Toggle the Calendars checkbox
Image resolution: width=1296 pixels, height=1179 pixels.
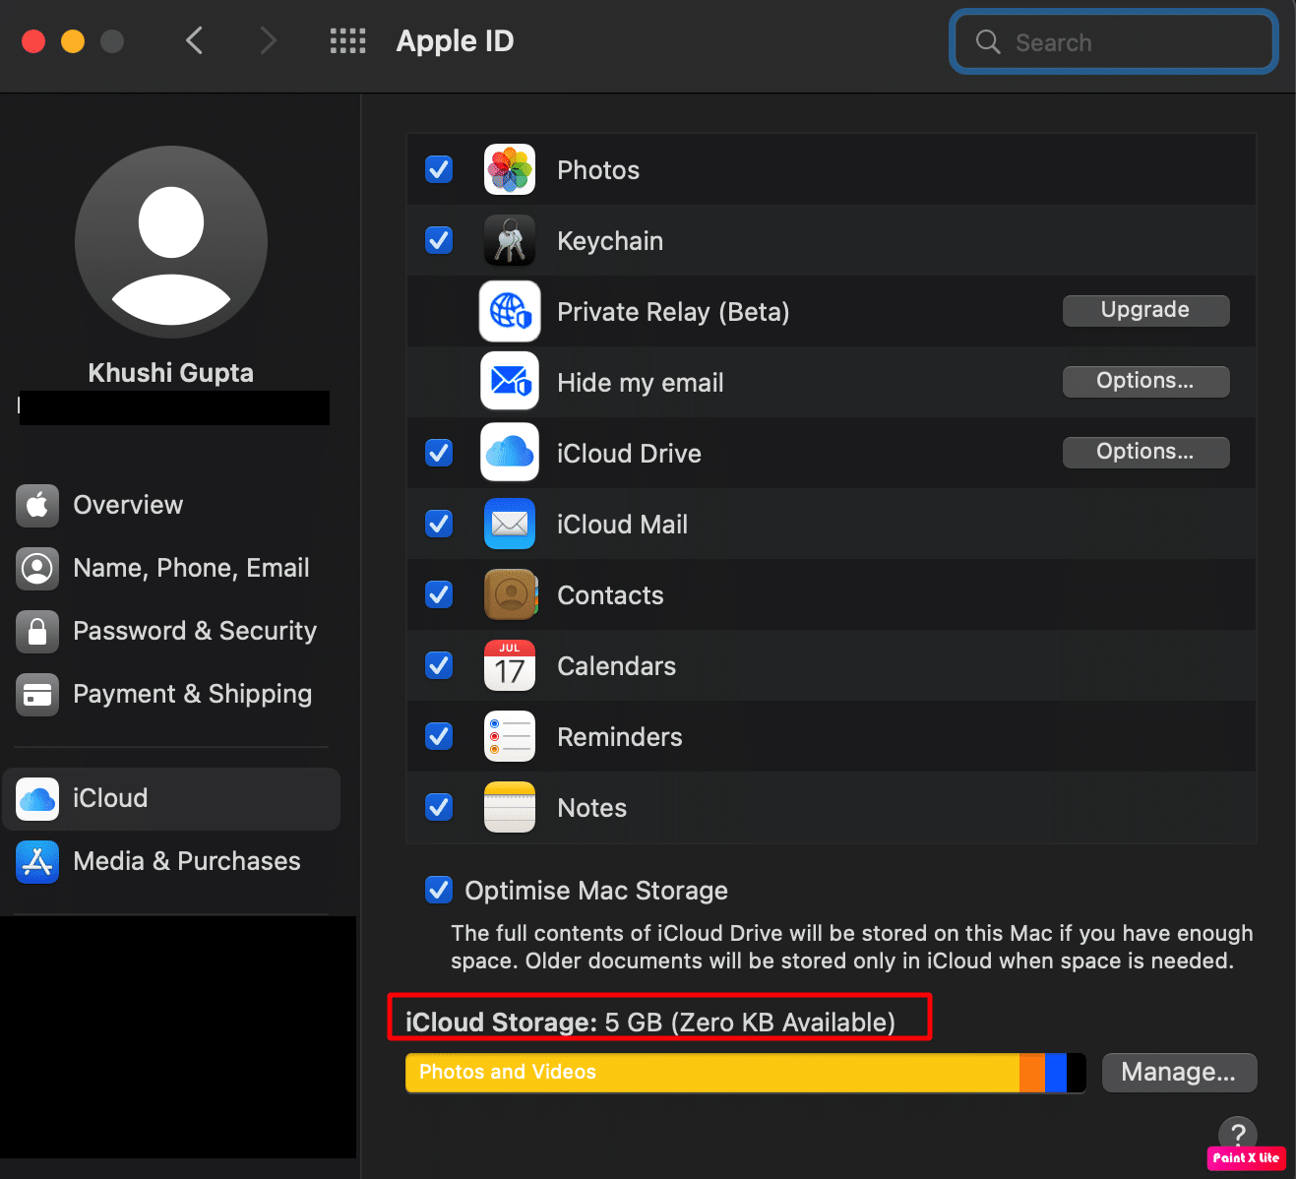pos(439,665)
